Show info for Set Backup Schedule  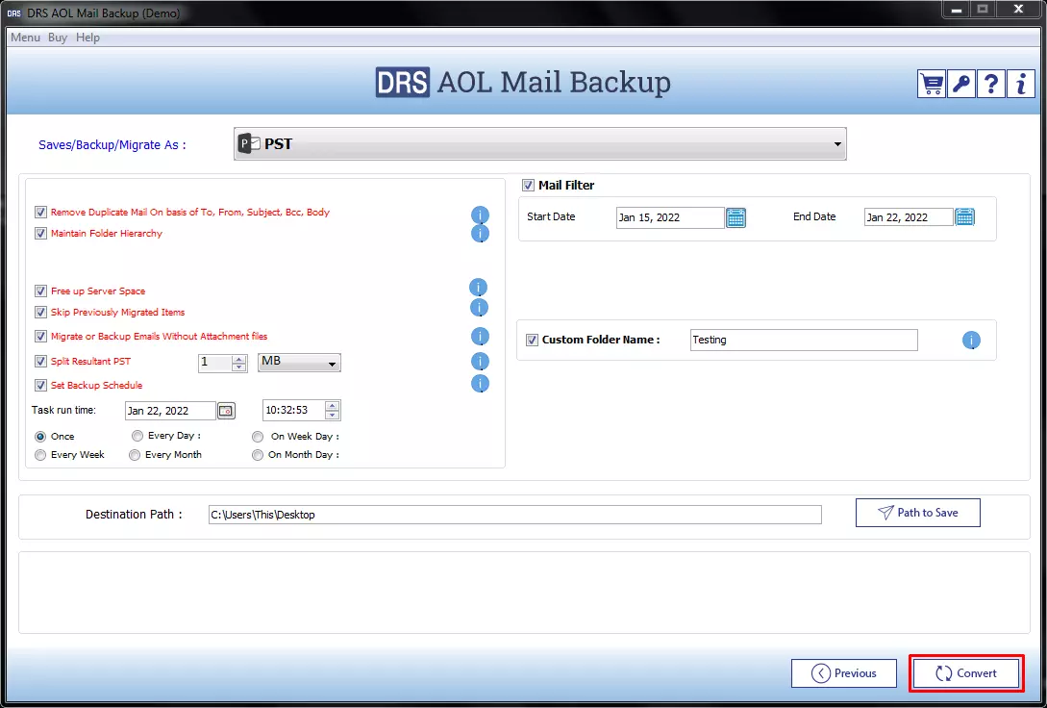[x=480, y=384]
